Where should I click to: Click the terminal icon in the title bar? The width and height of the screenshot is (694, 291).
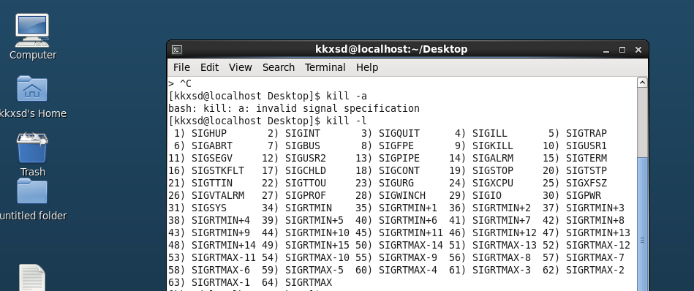click(177, 50)
